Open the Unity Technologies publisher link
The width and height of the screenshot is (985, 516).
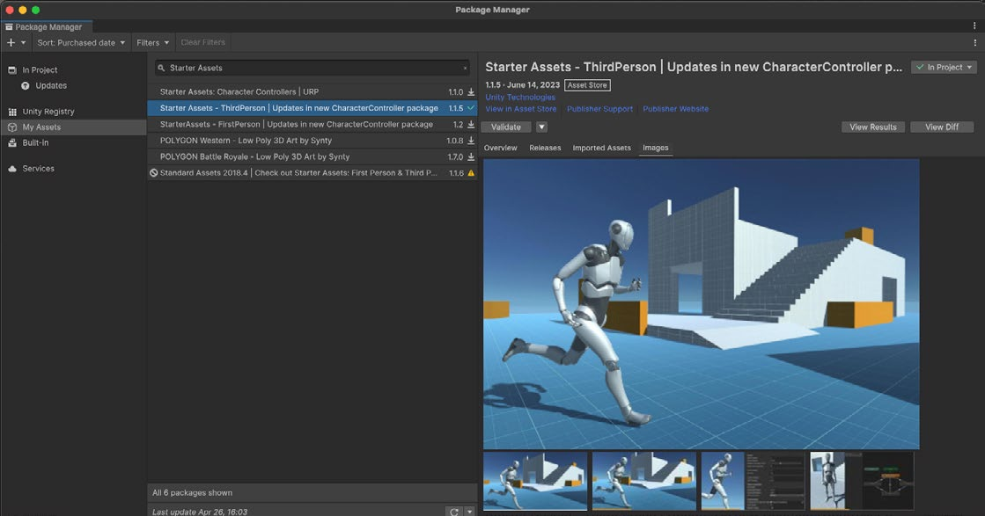(x=520, y=98)
